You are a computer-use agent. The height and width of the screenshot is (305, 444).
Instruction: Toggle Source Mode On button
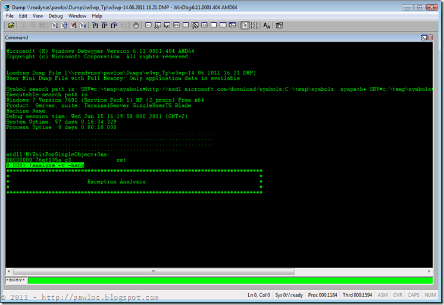point(245,26)
